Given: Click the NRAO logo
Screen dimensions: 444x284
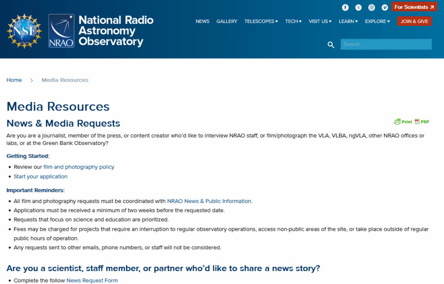Looking at the screenshot, I should click(x=61, y=30).
